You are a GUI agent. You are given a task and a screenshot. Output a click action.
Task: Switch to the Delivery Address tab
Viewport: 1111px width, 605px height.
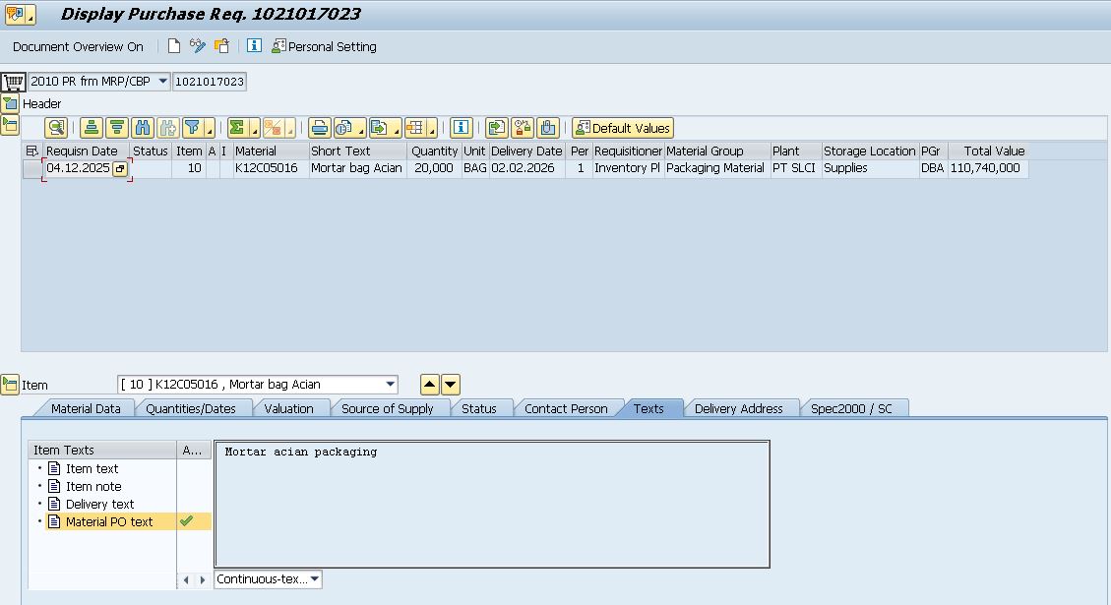click(738, 408)
